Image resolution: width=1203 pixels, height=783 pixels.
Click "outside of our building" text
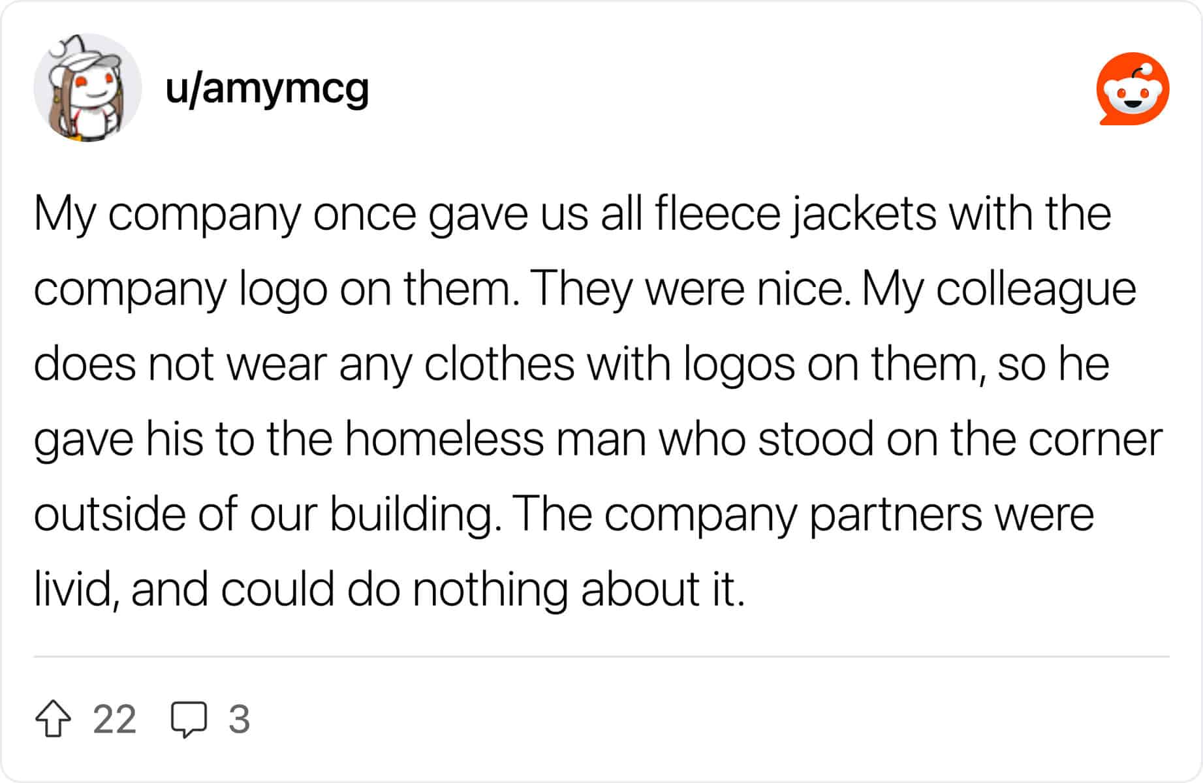(x=262, y=514)
